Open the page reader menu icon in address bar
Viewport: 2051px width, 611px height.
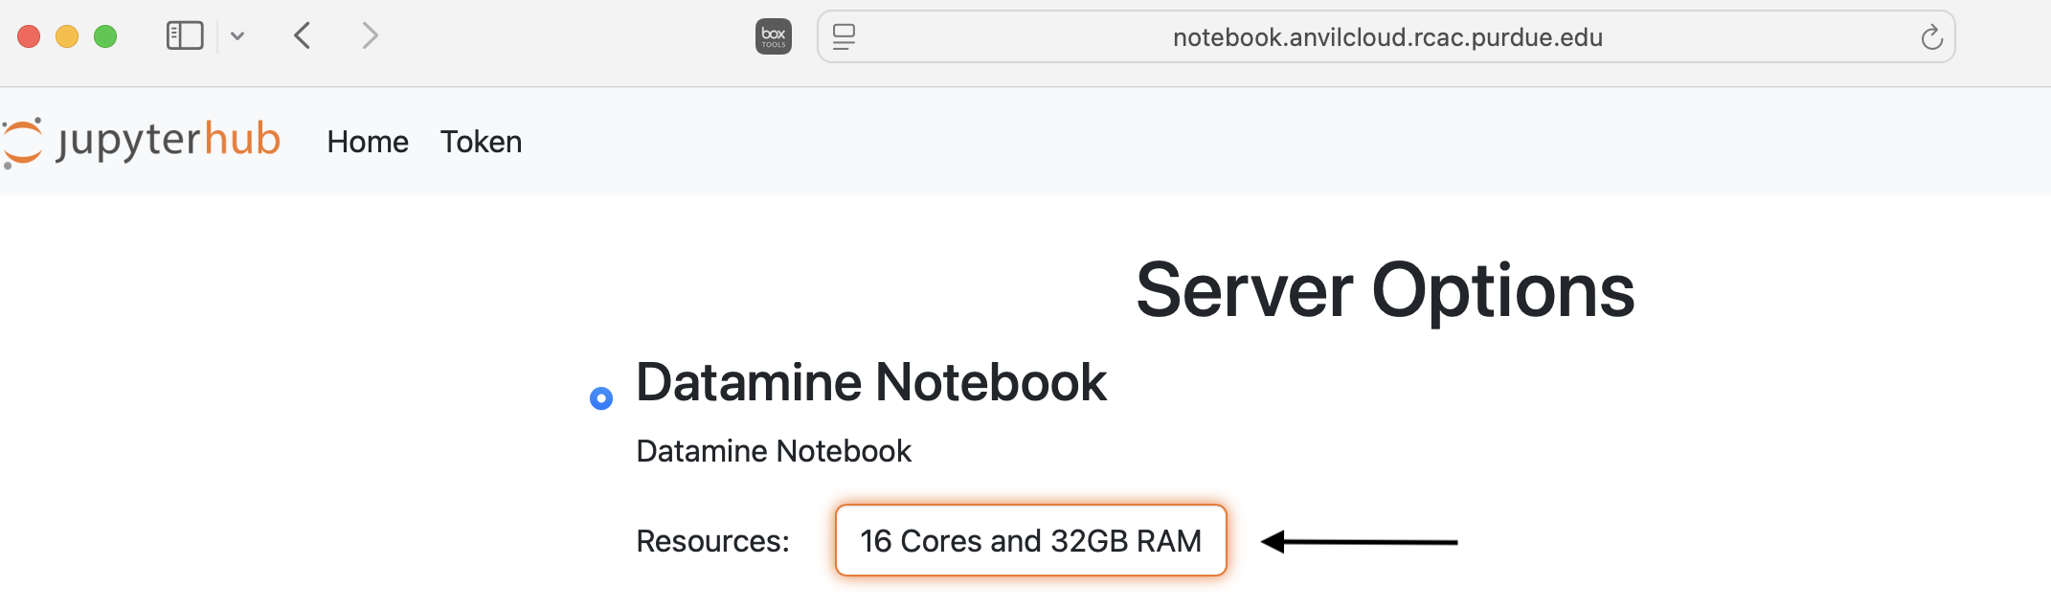click(x=844, y=36)
